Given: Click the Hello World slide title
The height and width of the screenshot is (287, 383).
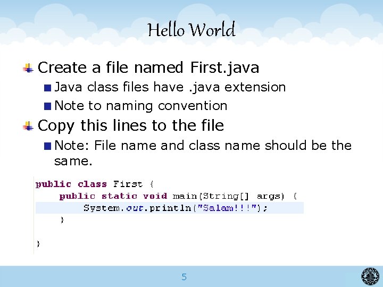Looking at the screenshot, I should pyautogui.click(x=191, y=30).
